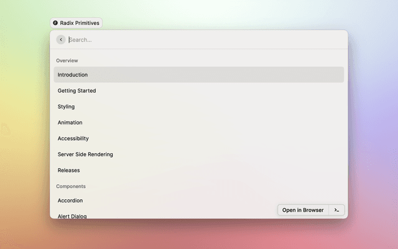
Task: Choose Styling from the Overview list
Action: pos(66,106)
